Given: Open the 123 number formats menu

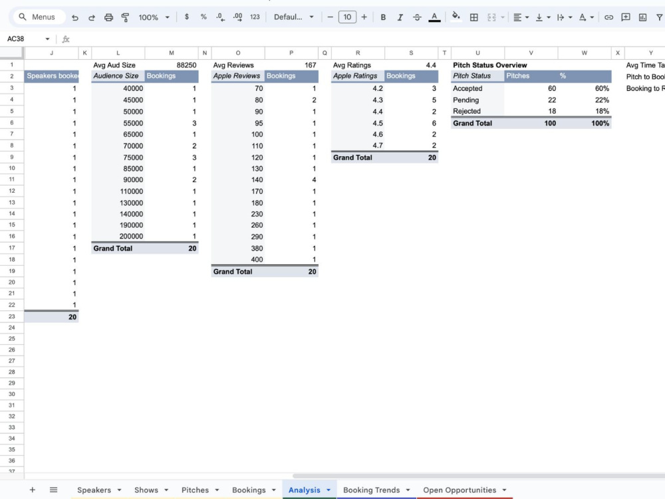Looking at the screenshot, I should 255,17.
